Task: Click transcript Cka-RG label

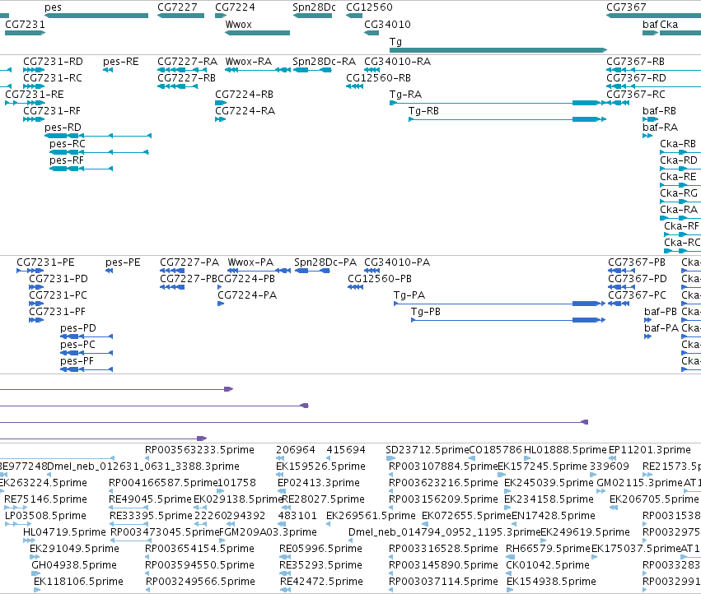Action: click(679, 193)
